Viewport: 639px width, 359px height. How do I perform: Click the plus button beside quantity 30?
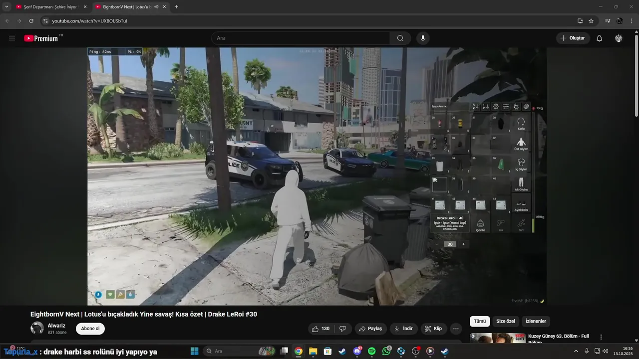[463, 244]
